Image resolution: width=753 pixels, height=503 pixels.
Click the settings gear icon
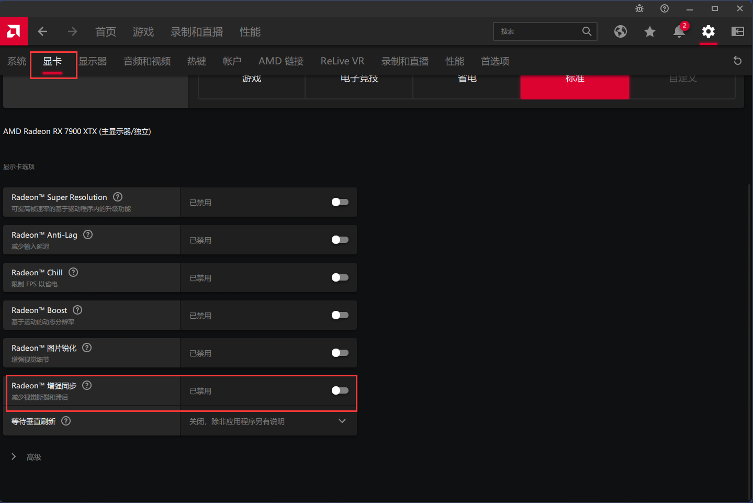tap(709, 32)
